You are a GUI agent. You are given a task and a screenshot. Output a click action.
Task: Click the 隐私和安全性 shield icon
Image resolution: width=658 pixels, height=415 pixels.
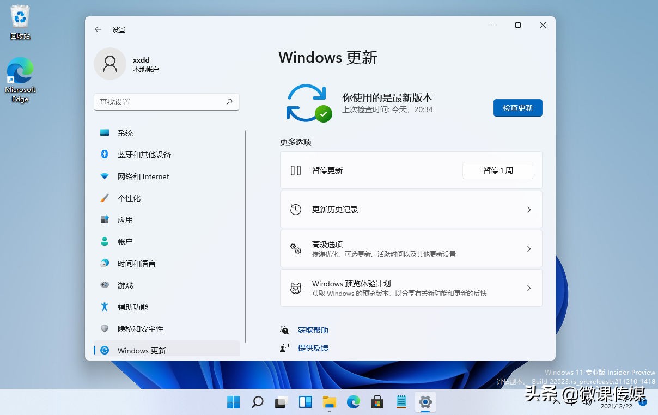(x=105, y=329)
